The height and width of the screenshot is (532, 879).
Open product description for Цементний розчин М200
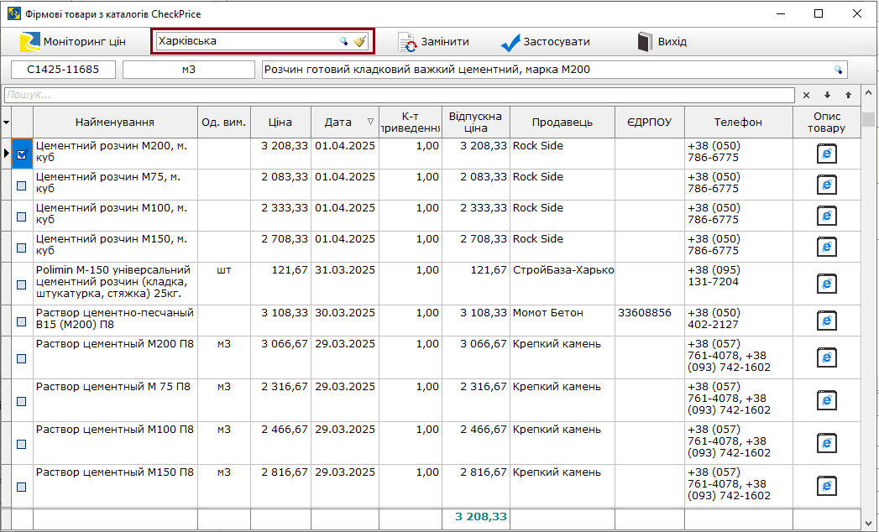point(826,154)
